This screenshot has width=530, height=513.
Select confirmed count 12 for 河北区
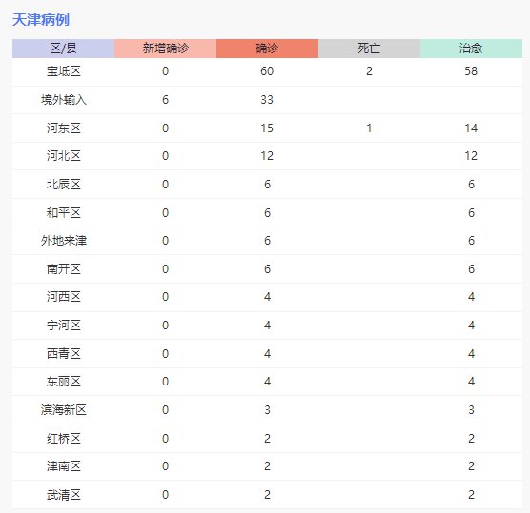pos(267,156)
